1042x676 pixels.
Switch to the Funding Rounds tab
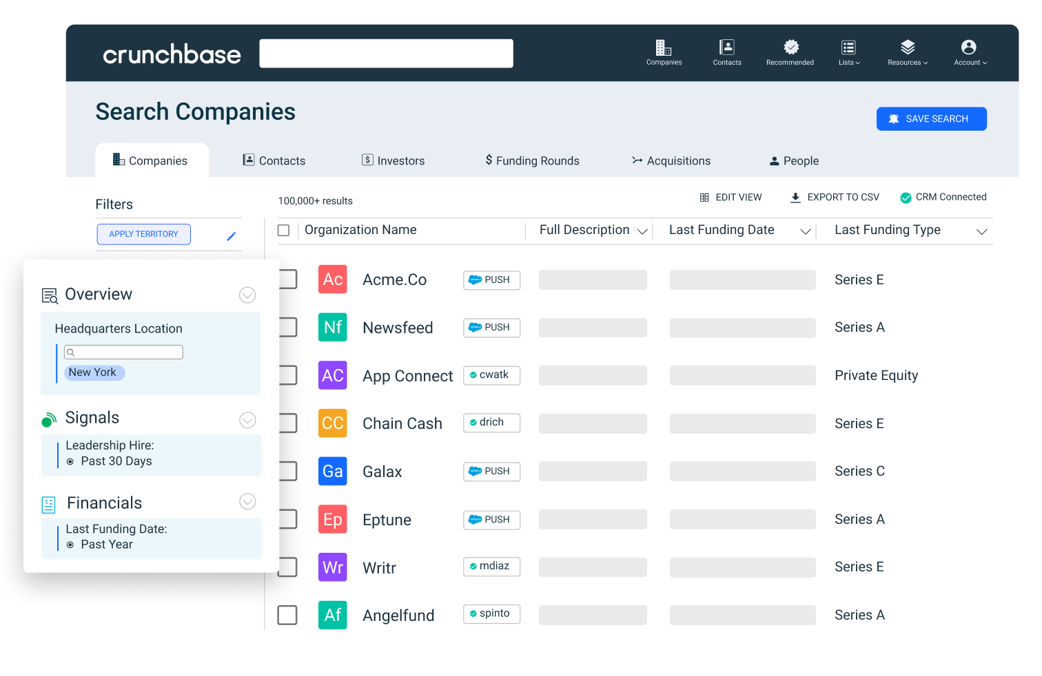(x=532, y=160)
